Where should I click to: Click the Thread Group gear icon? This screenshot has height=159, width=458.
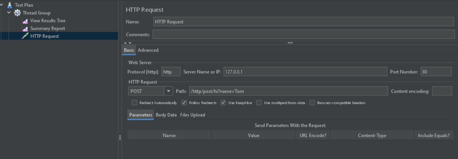[17, 13]
